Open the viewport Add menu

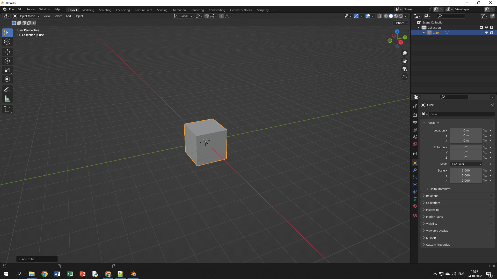click(x=68, y=16)
